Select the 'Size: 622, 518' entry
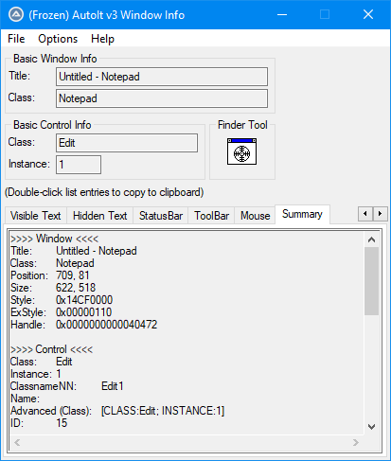This screenshot has height=461, width=391. [x=53, y=288]
